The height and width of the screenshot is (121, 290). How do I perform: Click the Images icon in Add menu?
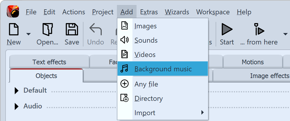pyautogui.click(x=125, y=26)
